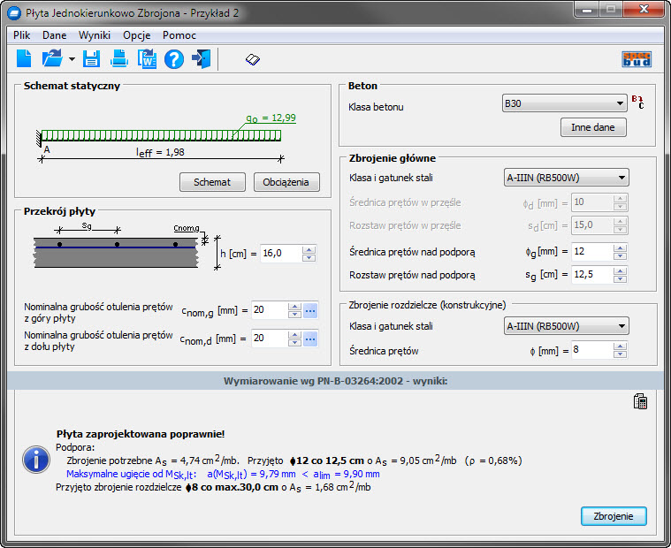The width and height of the screenshot is (671, 548).
Task: Open main reinforcement steel class dropdown
Action: [565, 177]
